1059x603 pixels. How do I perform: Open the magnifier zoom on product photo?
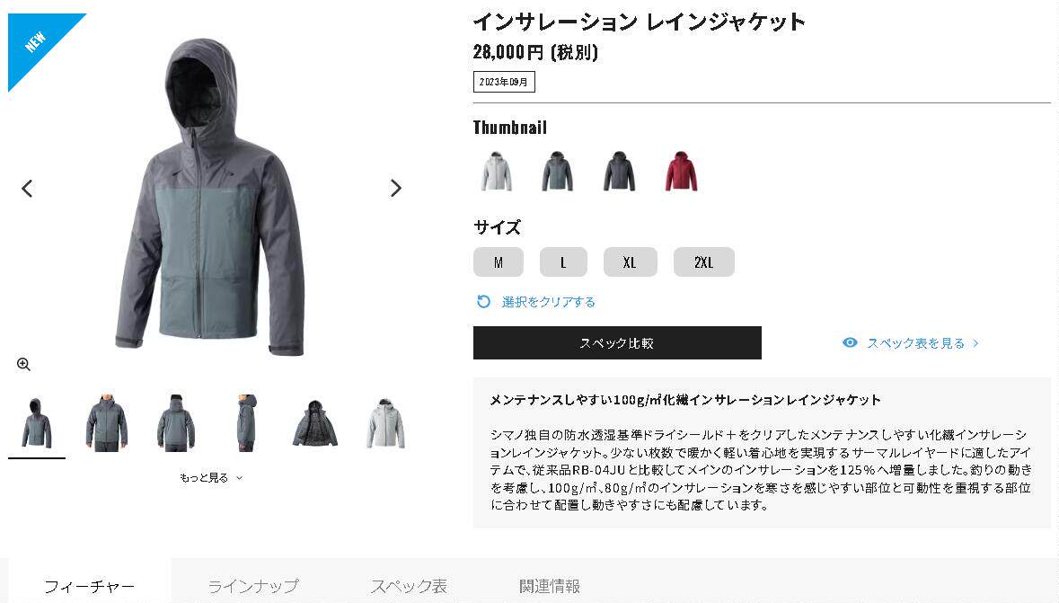(x=23, y=364)
